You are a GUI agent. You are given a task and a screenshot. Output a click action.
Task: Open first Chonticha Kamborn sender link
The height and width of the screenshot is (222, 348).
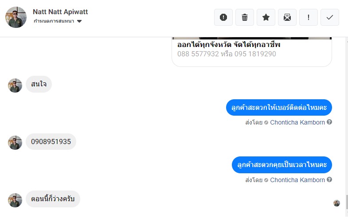[x=297, y=122]
